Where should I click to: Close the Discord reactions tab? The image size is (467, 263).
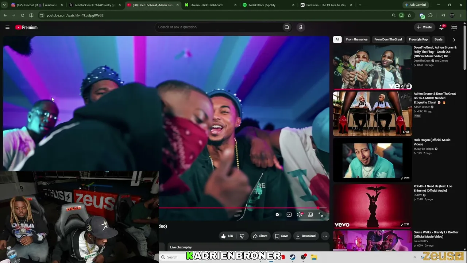(62, 5)
